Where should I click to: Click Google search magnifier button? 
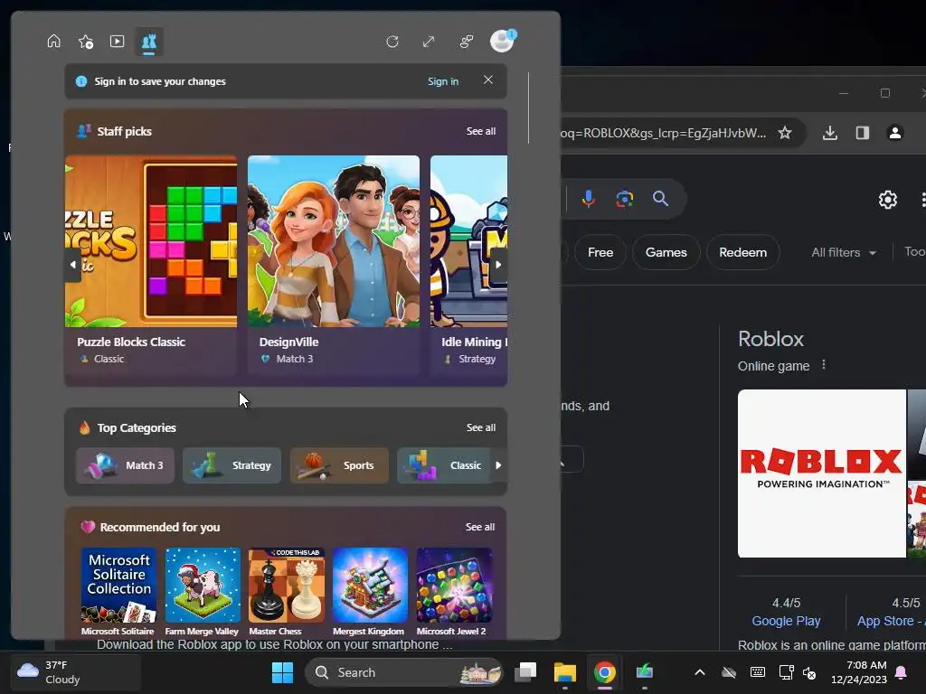660,199
